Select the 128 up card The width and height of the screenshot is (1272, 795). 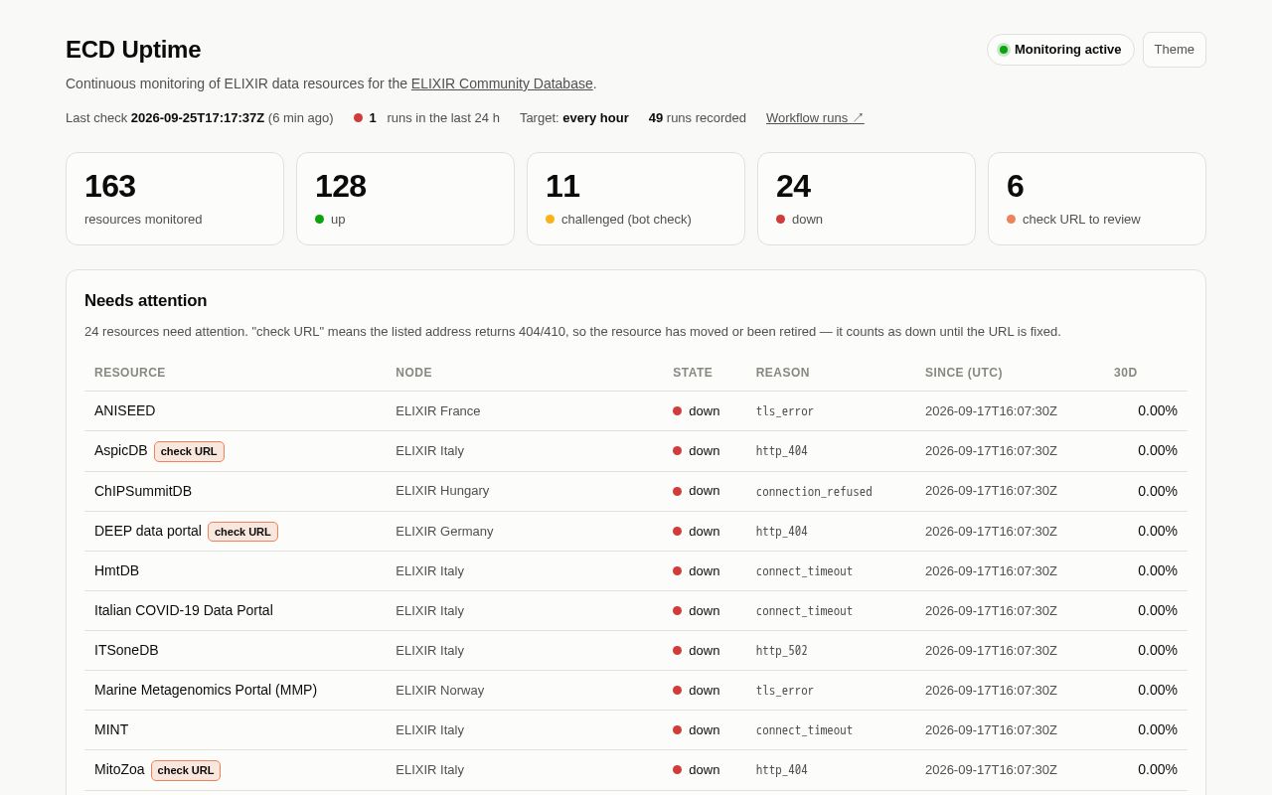click(x=405, y=199)
